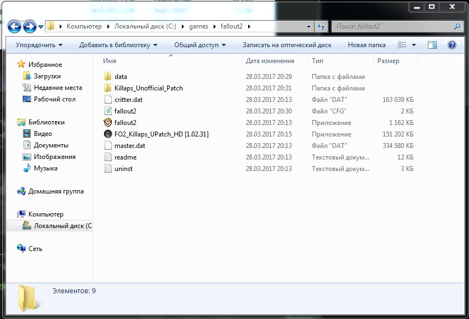Expand the Добавить в библиотеку menu
Viewport: 469px width, 319px height.
point(118,45)
